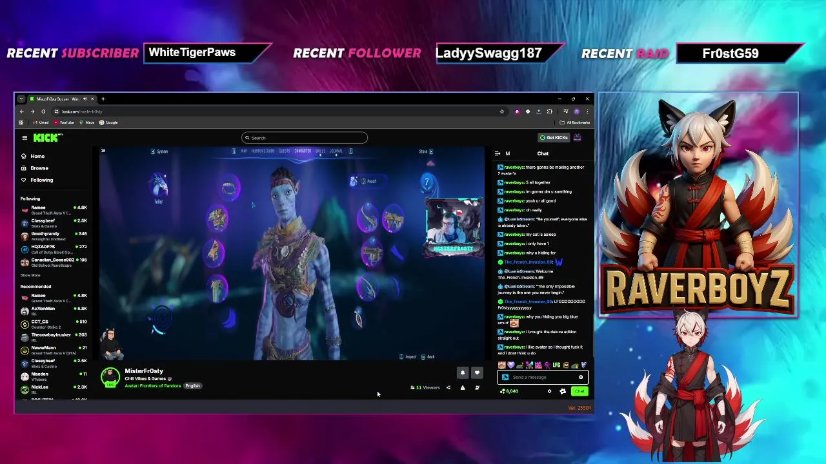Click the 11 Viewers count
Screen dimensions: 826x464
coord(425,388)
